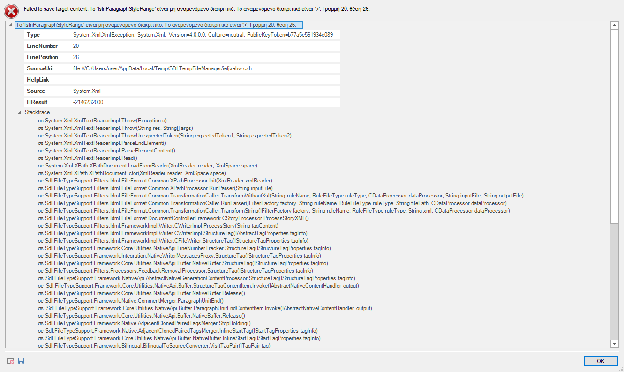Select the highlighted 'IsInParagraphStyleRange' exception row
The height and width of the screenshot is (372, 624).
click(158, 25)
